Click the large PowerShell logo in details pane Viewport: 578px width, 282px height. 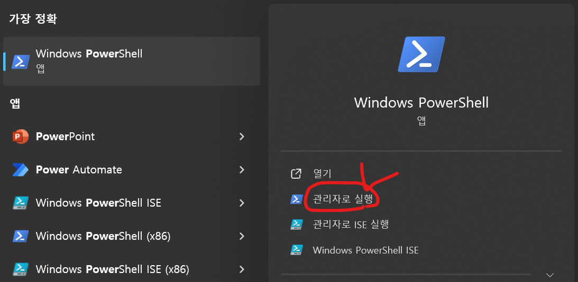click(421, 54)
